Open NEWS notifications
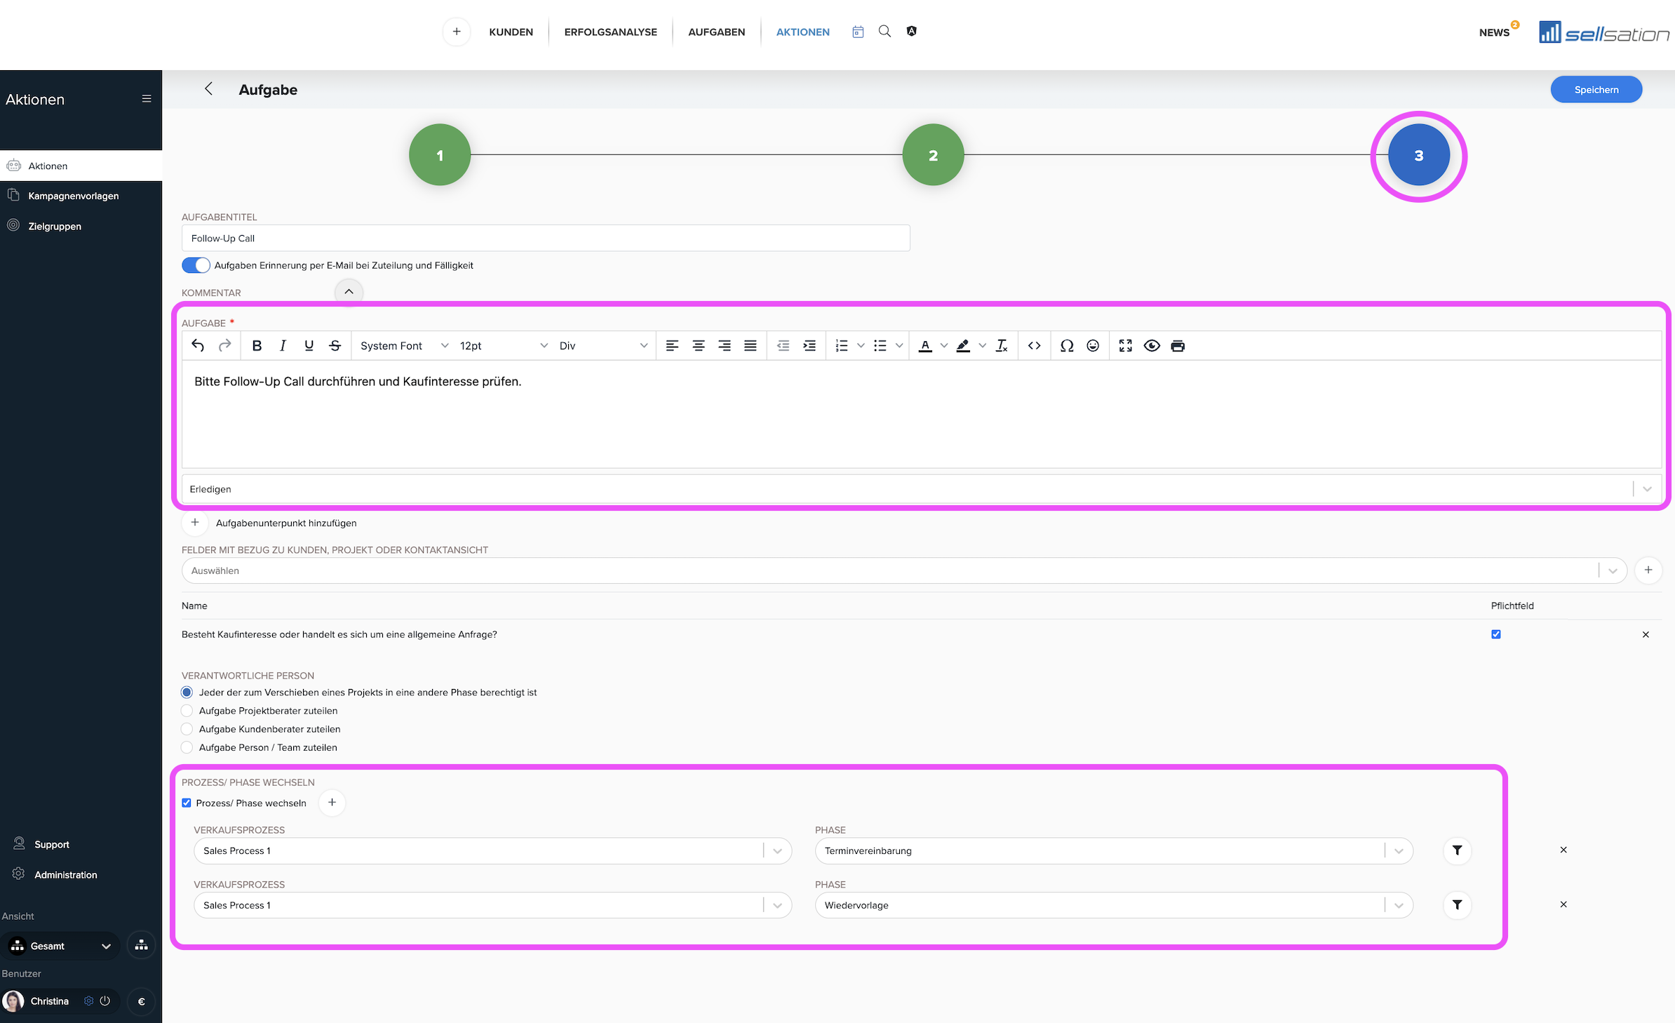Screen dimensions: 1675x1023 (x=1495, y=32)
